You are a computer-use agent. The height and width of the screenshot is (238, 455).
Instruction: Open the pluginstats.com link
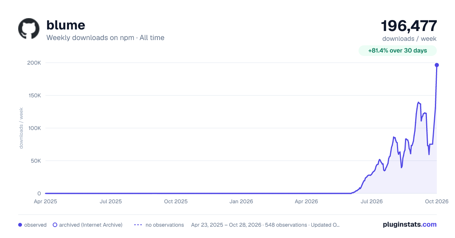coord(409,224)
